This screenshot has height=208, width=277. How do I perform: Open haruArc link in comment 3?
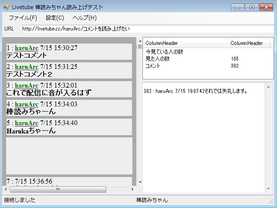click(x=27, y=85)
